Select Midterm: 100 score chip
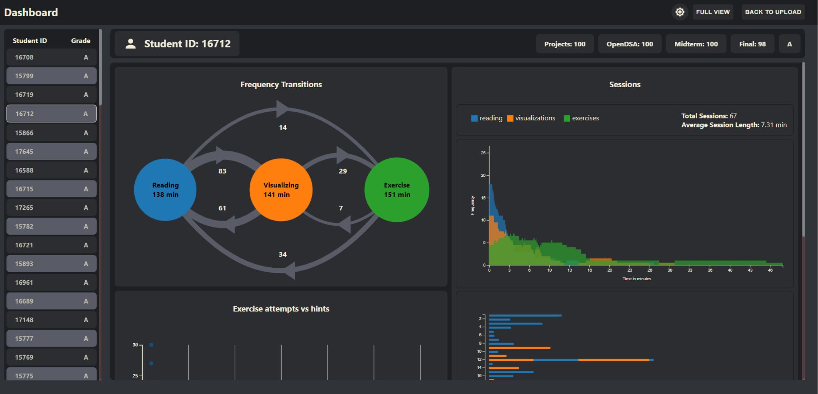This screenshot has width=818, height=394. point(696,44)
